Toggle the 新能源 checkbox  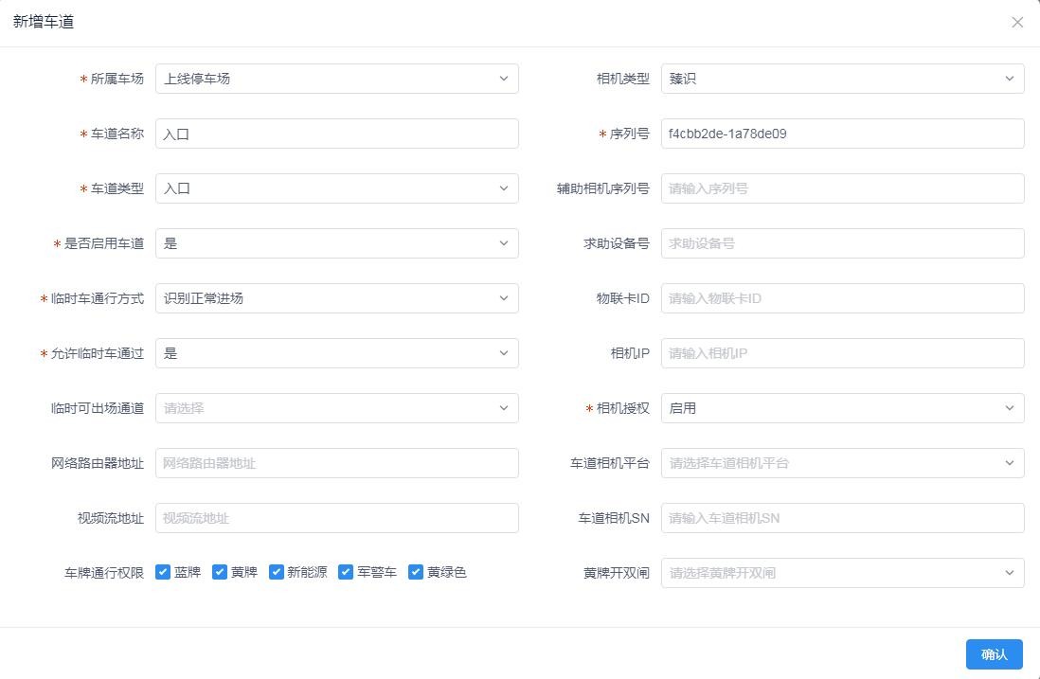(x=276, y=572)
